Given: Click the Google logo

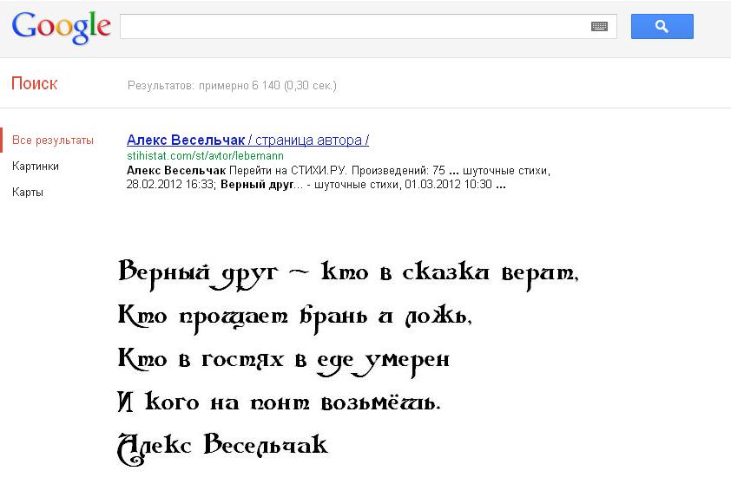Looking at the screenshot, I should [x=61, y=27].
